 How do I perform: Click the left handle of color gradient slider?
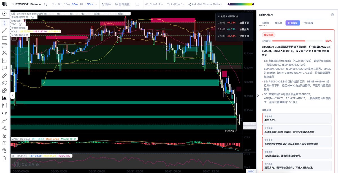pyautogui.click(x=229, y=4)
